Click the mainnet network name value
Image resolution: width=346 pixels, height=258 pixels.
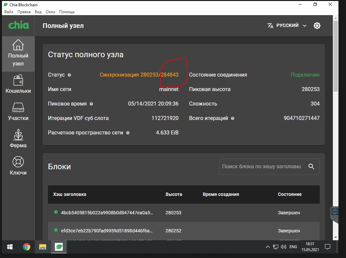click(169, 89)
